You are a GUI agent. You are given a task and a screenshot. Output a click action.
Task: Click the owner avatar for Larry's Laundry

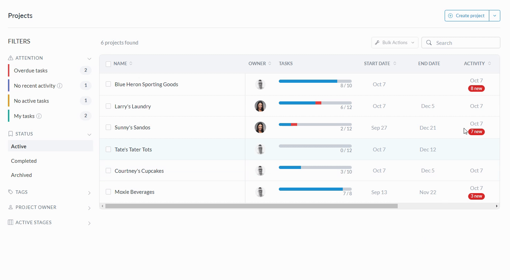(x=260, y=106)
